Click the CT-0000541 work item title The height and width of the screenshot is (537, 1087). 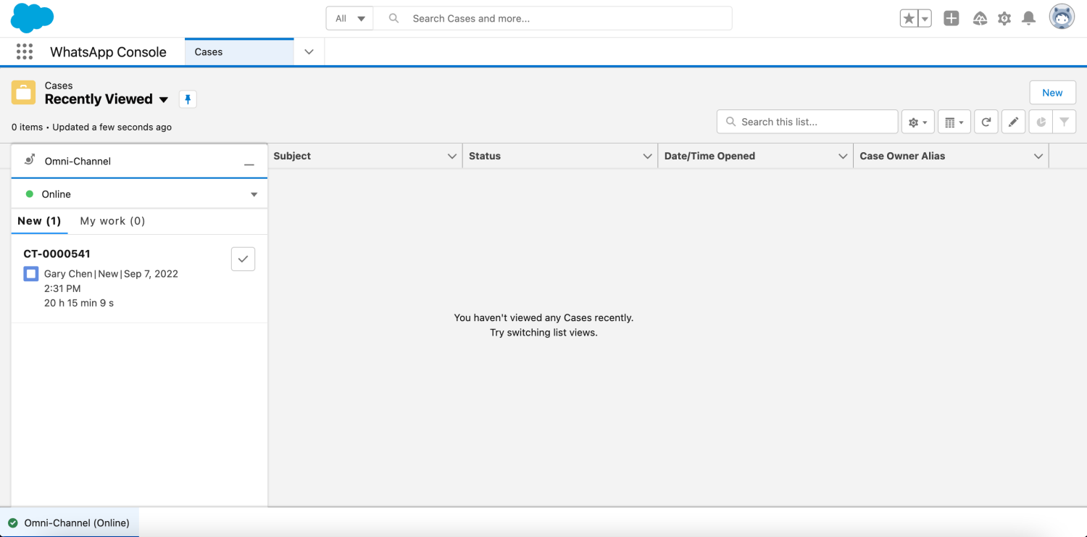click(x=57, y=254)
